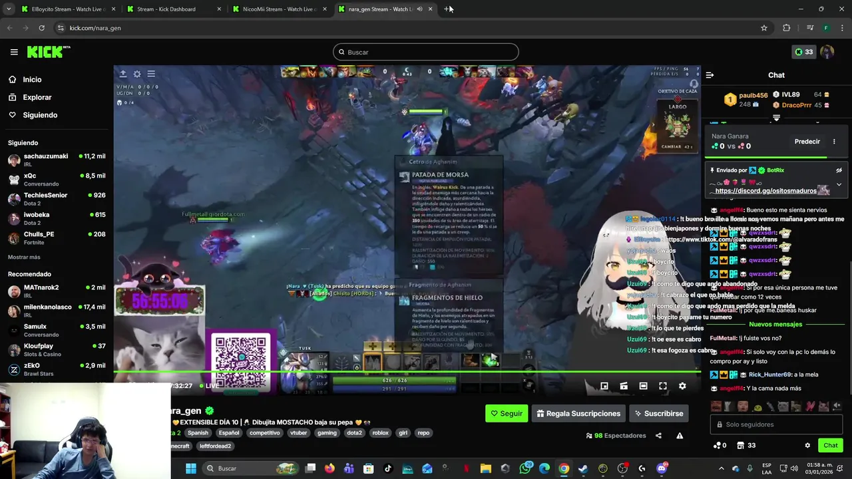Image resolution: width=852 pixels, height=479 pixels.
Task: Open TechiesSenior channel in the sidebar
Action: (x=57, y=199)
